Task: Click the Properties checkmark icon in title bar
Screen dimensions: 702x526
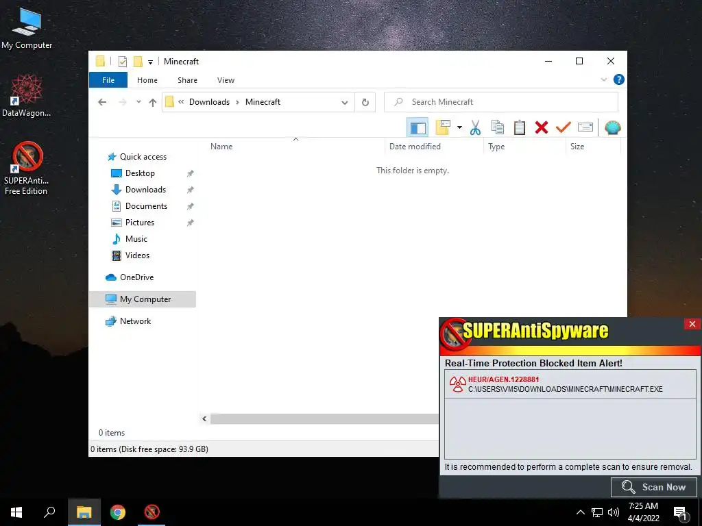Action: (x=122, y=62)
